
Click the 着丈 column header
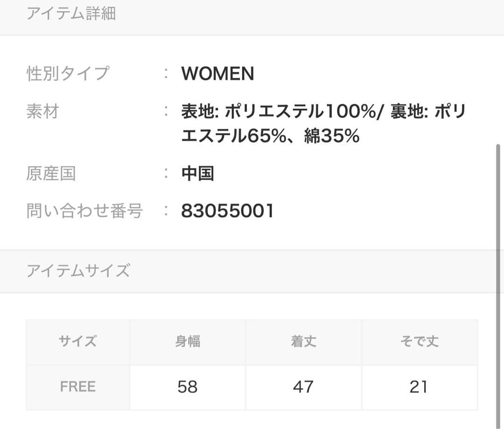(303, 342)
